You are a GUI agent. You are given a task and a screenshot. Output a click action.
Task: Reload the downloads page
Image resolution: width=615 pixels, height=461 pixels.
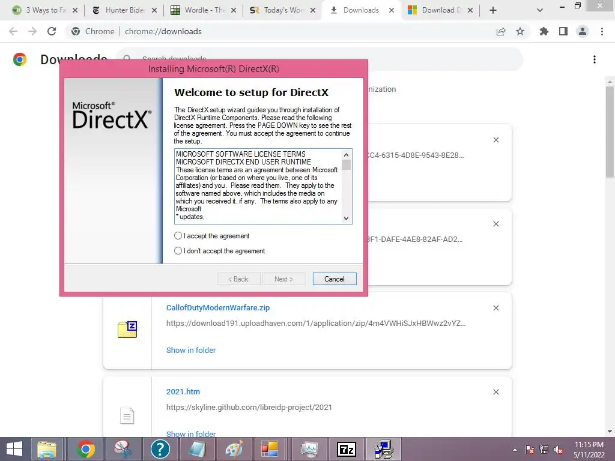(x=52, y=31)
